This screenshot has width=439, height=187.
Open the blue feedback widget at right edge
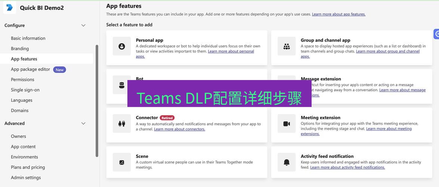pyautogui.click(x=436, y=34)
